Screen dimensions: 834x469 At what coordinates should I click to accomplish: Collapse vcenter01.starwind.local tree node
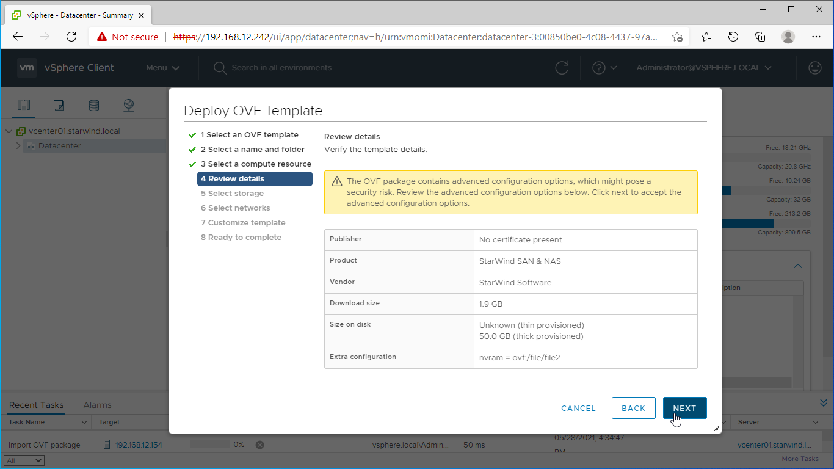[9, 131]
